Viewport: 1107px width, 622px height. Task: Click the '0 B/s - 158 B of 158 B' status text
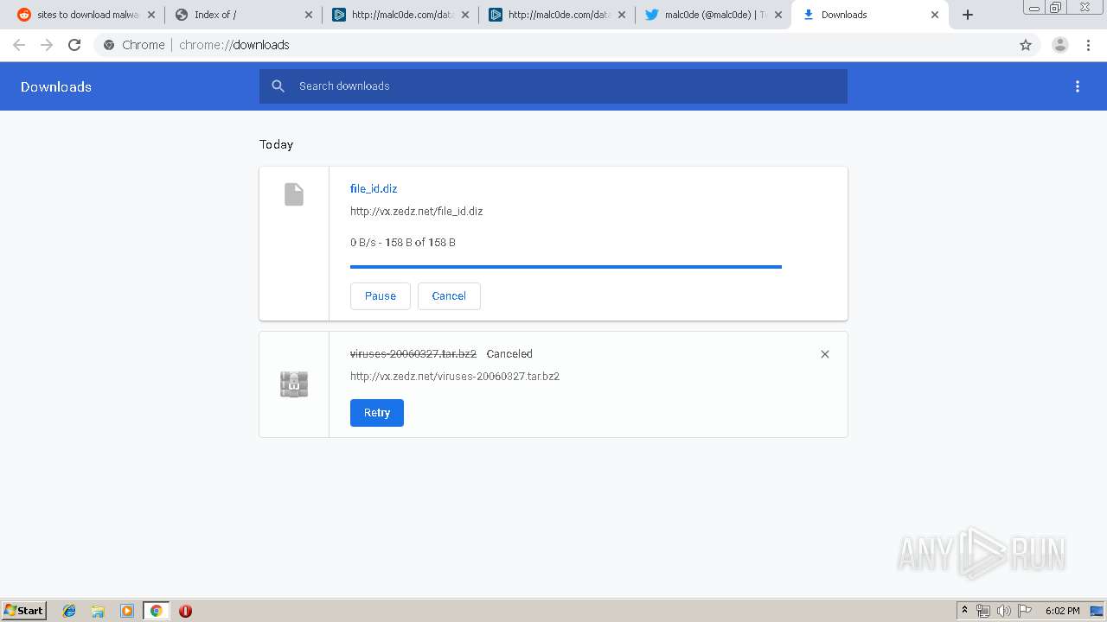403,243
